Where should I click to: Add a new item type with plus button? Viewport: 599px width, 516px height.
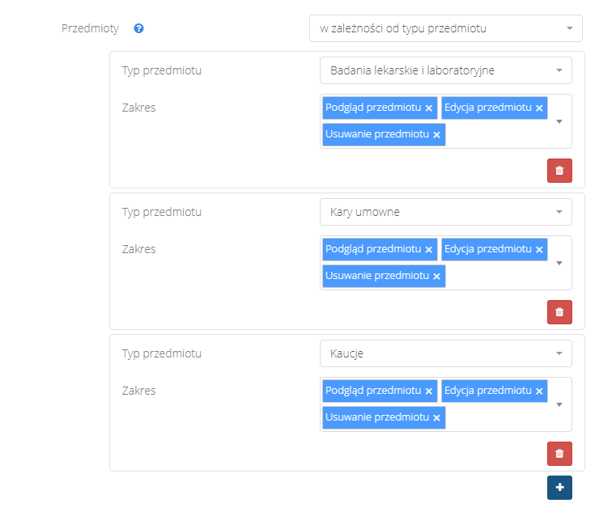[559, 488]
